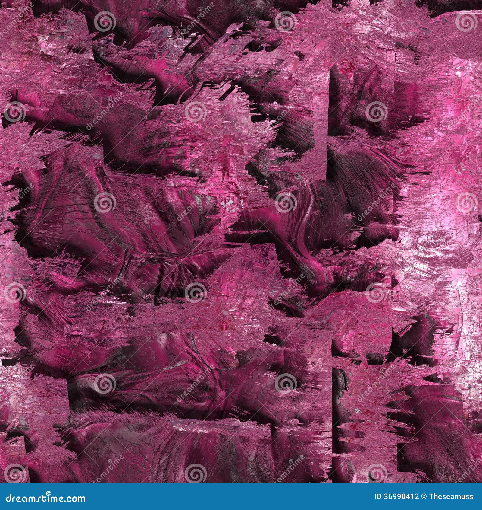Click the dark texture area at top center
Image resolution: width=482 pixels, height=510 pixels.
(x=235, y=18)
